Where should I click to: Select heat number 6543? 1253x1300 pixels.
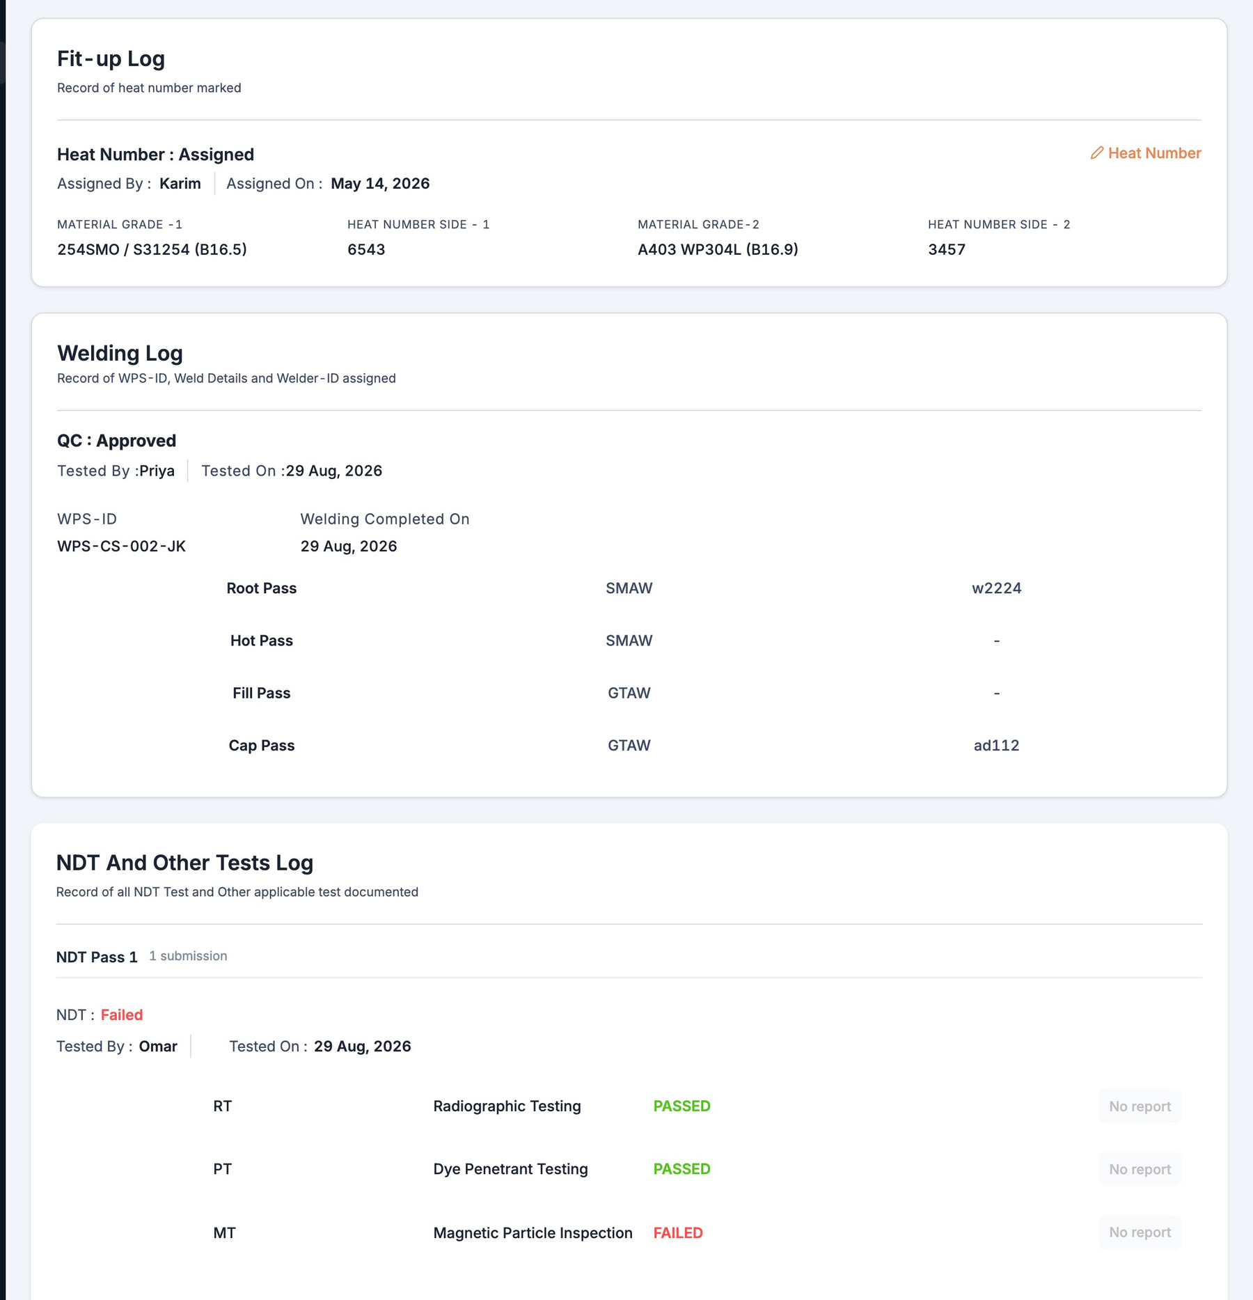(x=366, y=249)
